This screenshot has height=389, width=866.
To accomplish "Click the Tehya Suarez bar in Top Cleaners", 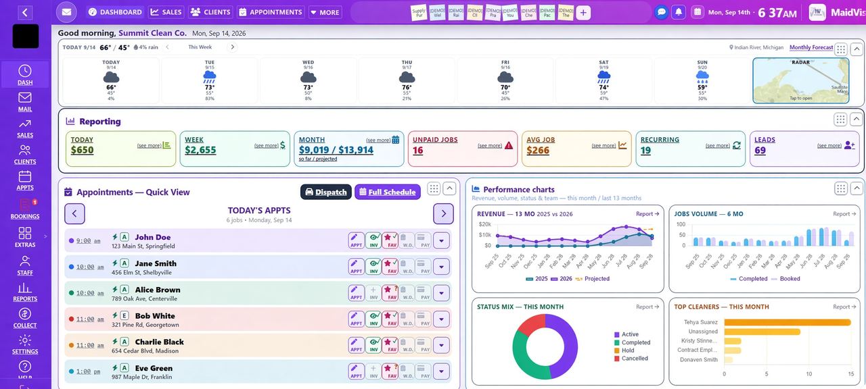I will 788,322.
